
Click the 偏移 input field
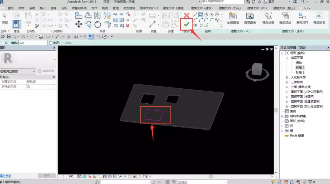click(x=33, y=43)
